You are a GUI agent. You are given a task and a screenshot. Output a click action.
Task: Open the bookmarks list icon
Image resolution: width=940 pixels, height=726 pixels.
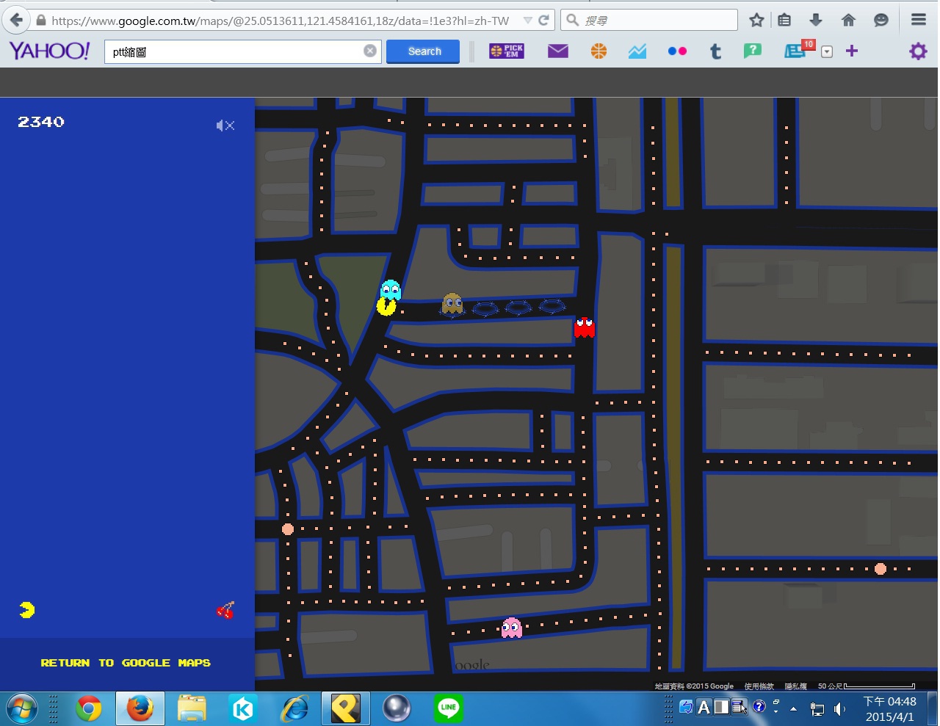pos(784,21)
